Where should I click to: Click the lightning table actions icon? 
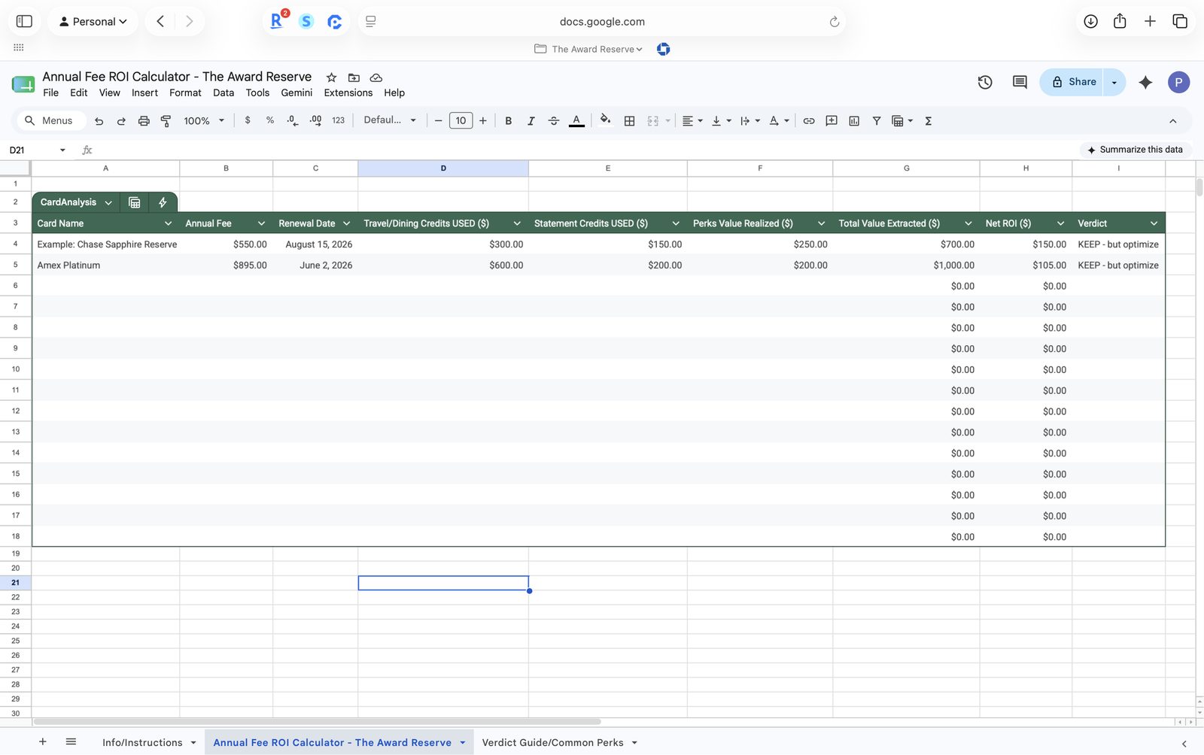coord(163,202)
